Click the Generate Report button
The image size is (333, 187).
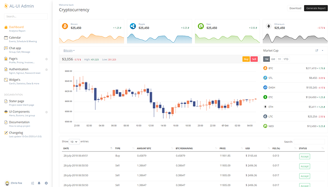point(316,8)
